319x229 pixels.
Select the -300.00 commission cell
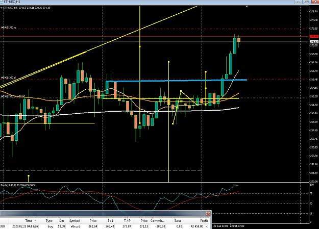160,226
